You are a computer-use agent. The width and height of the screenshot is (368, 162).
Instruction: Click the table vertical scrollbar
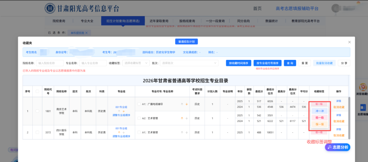point(349,118)
